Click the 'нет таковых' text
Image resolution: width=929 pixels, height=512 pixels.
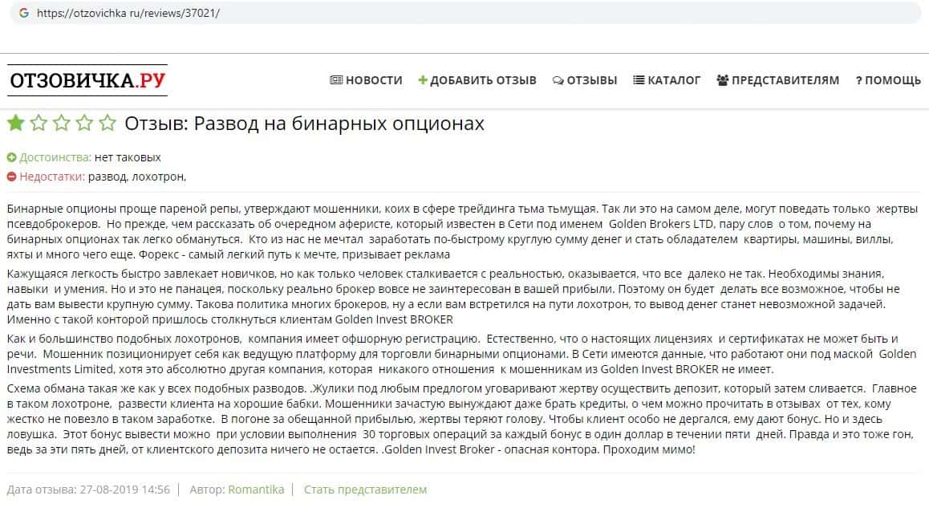pos(128,157)
